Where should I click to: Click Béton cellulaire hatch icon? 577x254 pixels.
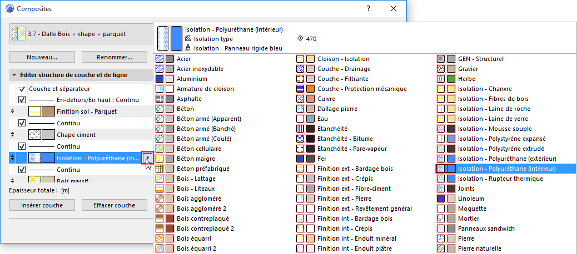click(x=160, y=149)
